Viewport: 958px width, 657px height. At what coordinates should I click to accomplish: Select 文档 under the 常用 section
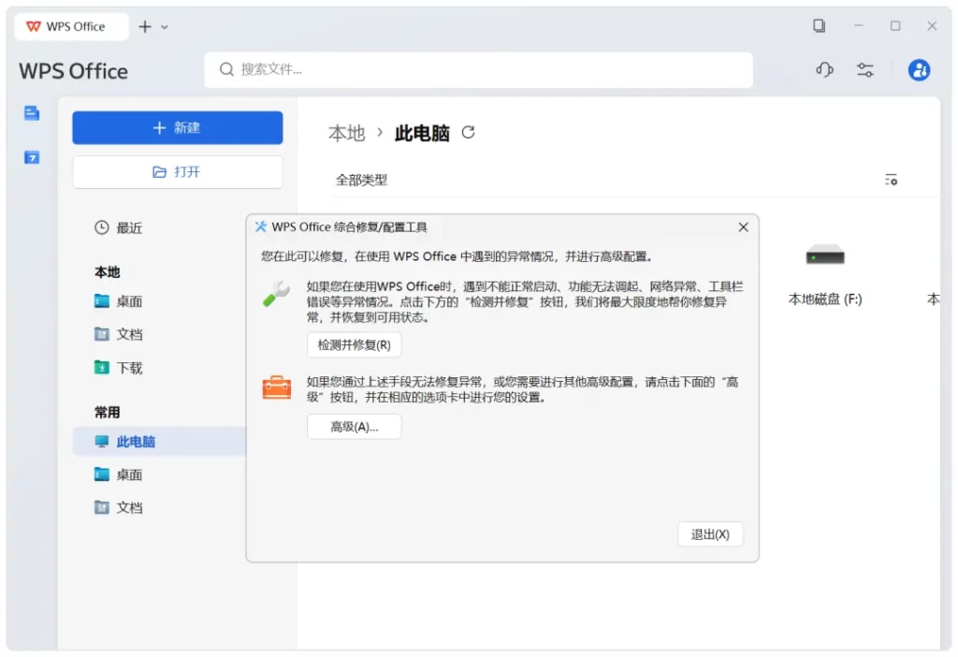click(119, 508)
